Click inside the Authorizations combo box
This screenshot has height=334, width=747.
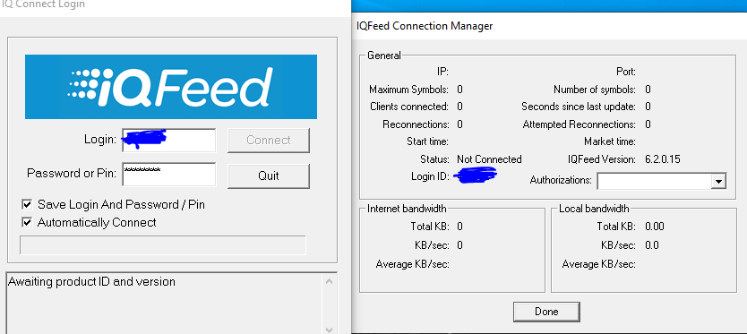coord(662,181)
